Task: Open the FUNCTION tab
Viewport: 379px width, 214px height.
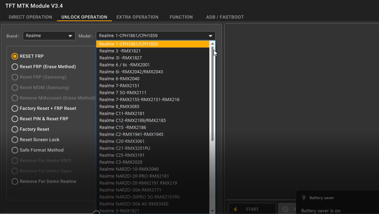Action: 181,17
